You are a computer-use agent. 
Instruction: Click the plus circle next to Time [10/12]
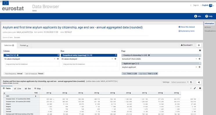(x=18, y=55)
